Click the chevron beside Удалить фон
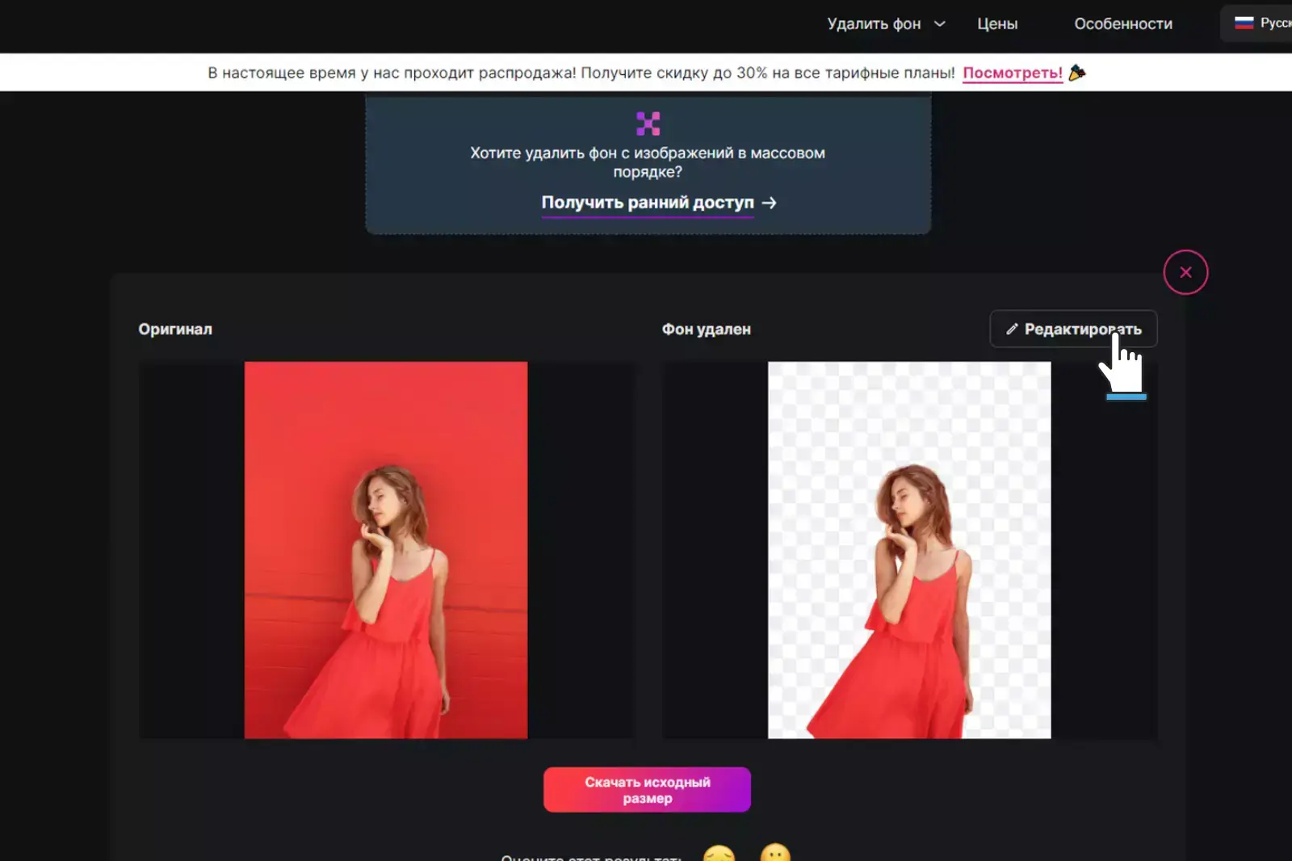The image size is (1292, 861). click(940, 23)
